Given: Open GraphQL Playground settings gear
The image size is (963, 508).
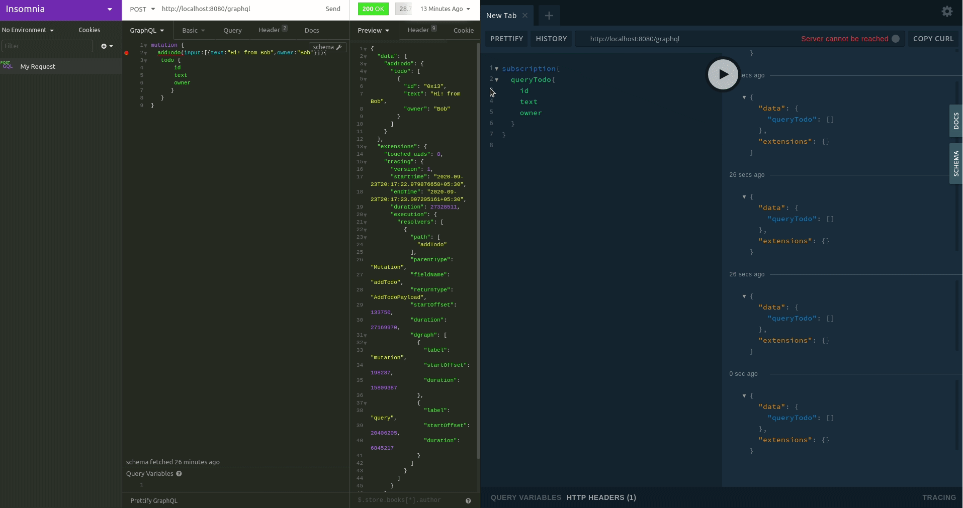Looking at the screenshot, I should pos(947,11).
